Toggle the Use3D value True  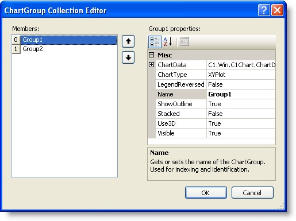[x=241, y=123]
